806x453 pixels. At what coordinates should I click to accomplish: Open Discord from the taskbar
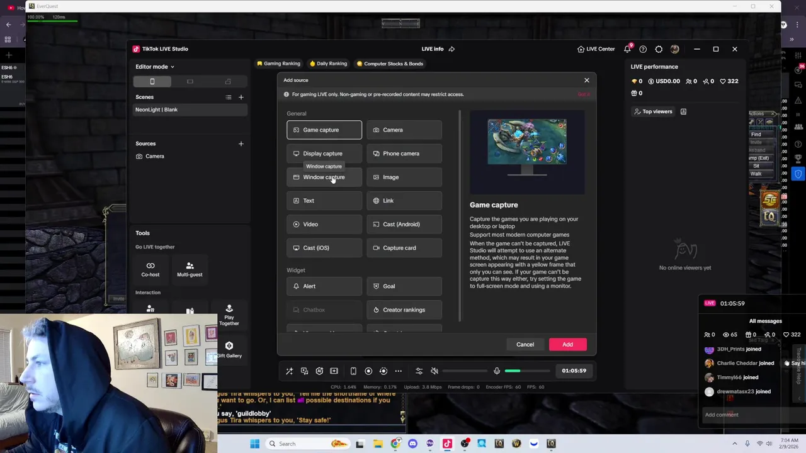click(x=412, y=444)
